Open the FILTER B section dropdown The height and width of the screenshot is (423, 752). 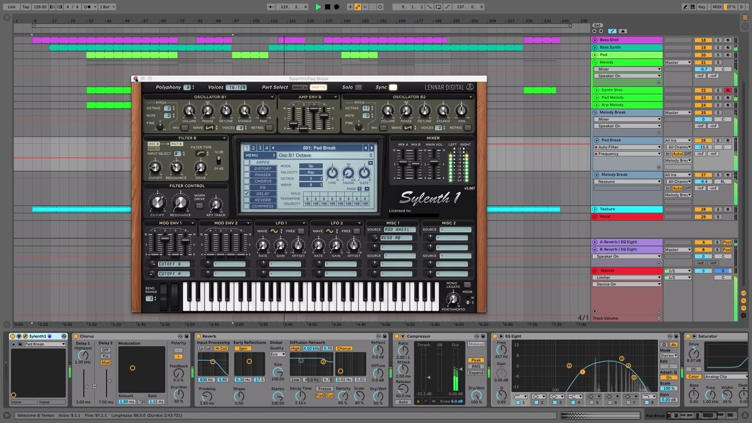[x=224, y=139]
